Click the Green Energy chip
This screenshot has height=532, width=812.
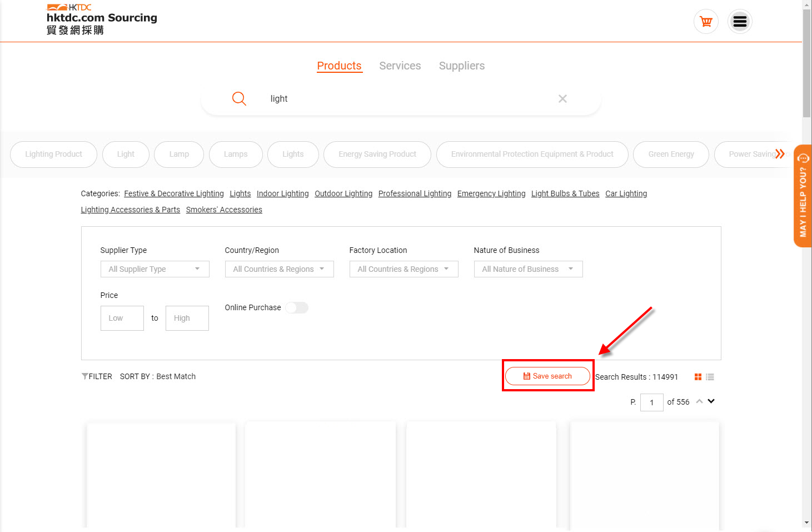pos(671,155)
